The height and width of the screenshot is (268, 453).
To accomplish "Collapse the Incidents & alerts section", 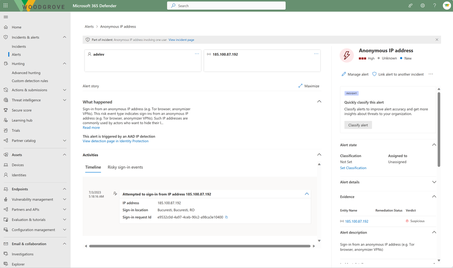I will [x=64, y=37].
